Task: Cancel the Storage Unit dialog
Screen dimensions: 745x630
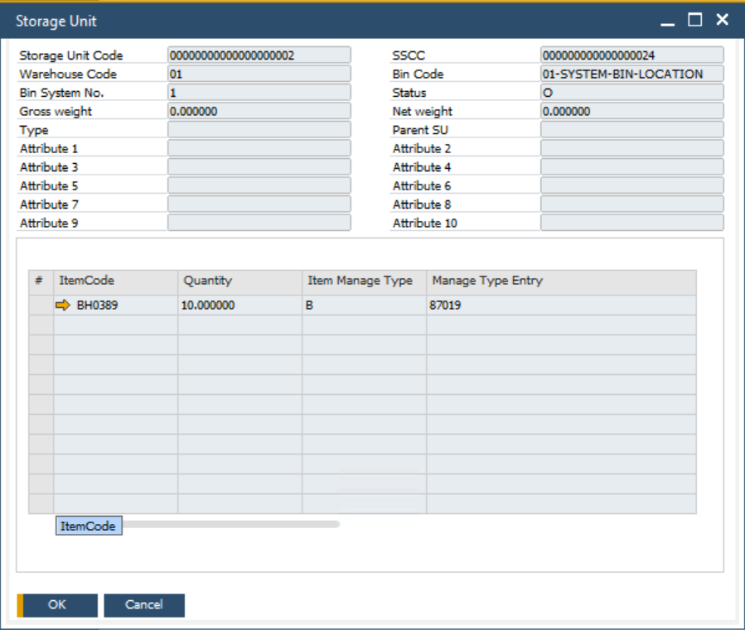Action: tap(143, 604)
